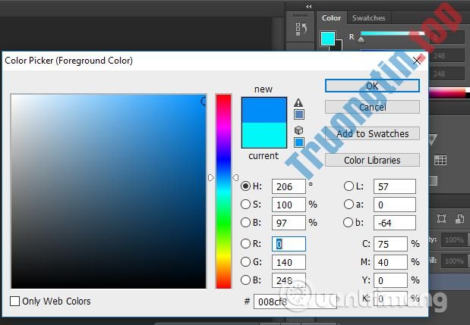This screenshot has height=325, width=470.
Task: Select the S saturation radio button
Action: [245, 205]
